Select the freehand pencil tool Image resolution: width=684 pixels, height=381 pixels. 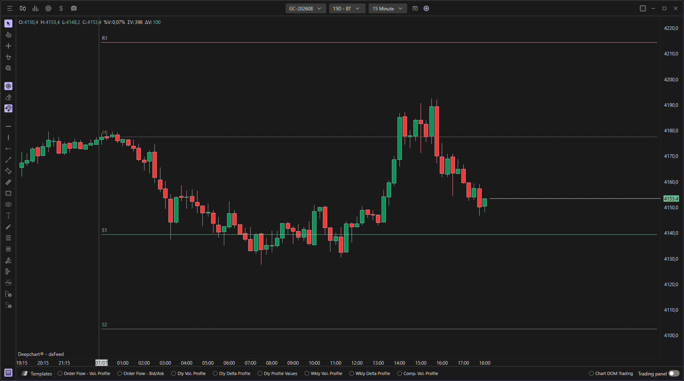[x=8, y=227]
